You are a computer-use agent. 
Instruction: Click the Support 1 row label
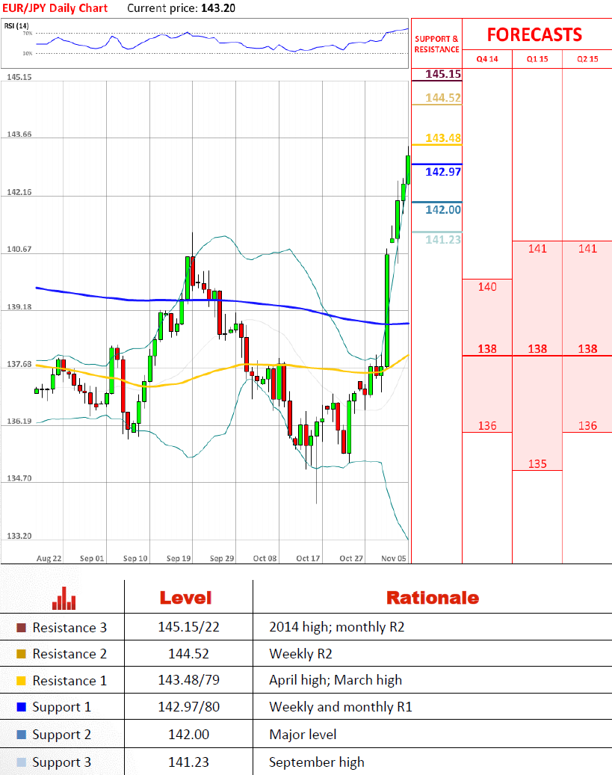(62, 707)
